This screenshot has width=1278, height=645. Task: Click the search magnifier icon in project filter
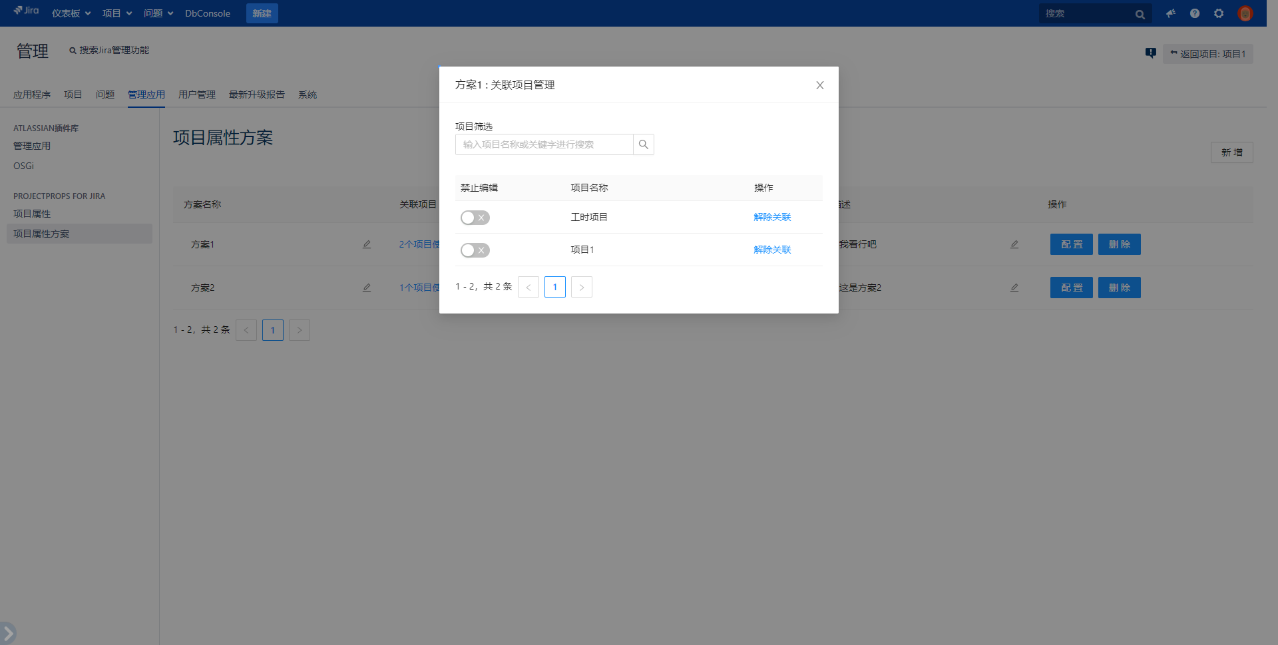643,144
